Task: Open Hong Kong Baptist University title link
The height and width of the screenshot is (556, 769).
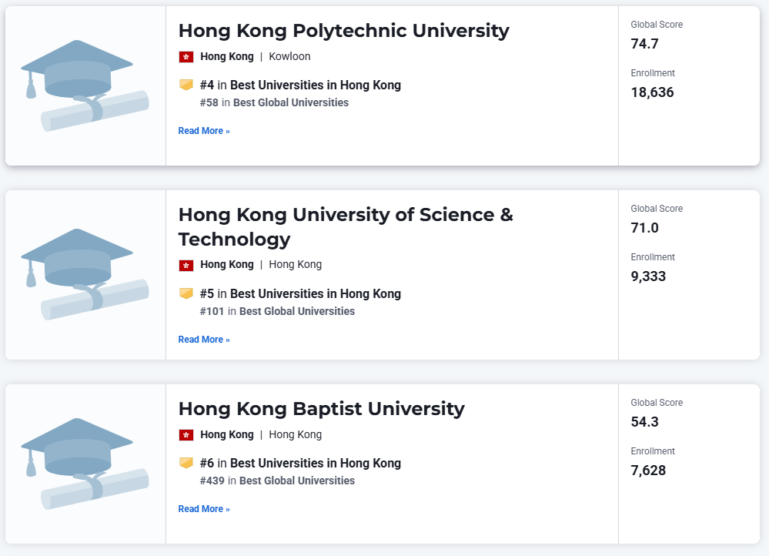Action: click(x=321, y=408)
